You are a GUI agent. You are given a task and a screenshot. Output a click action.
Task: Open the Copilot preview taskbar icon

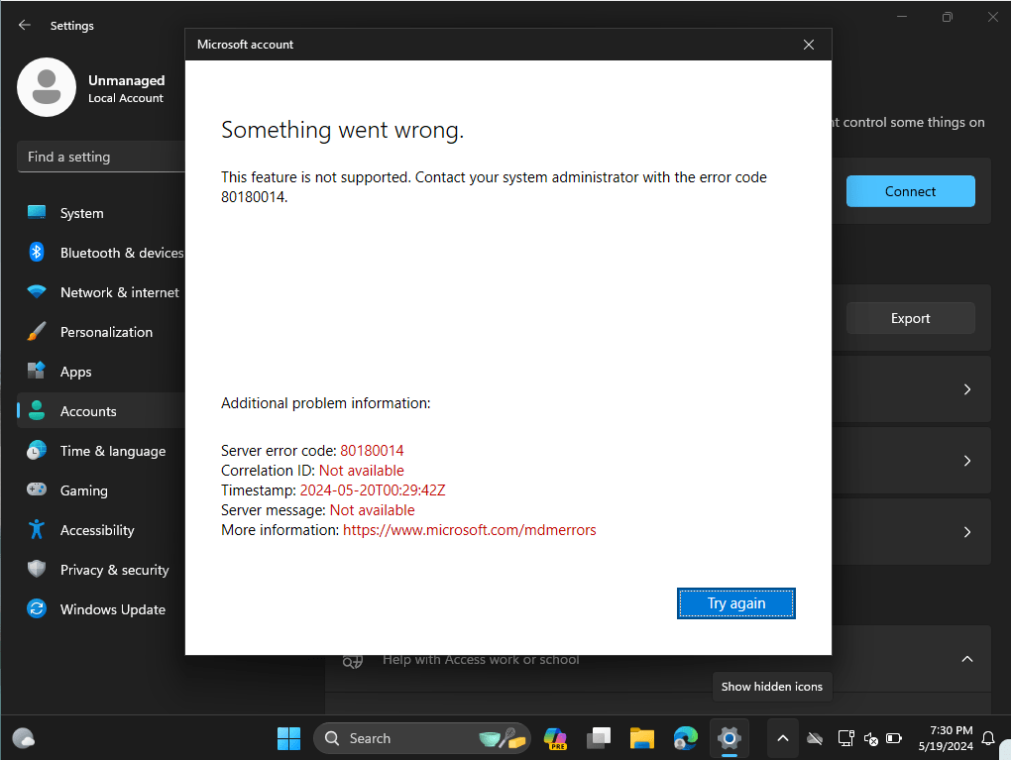click(555, 738)
